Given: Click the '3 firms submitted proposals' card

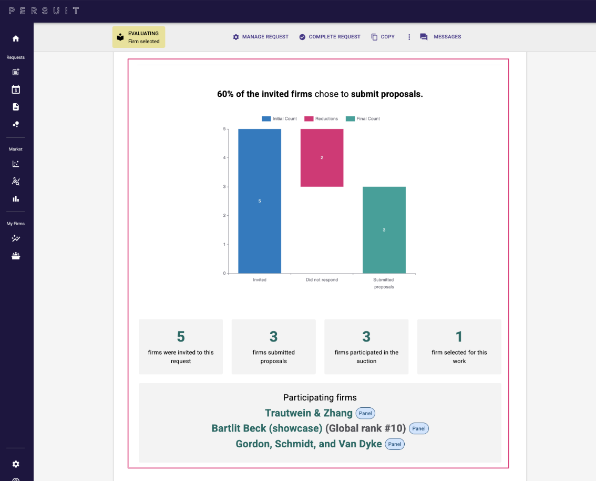Looking at the screenshot, I should (x=274, y=347).
